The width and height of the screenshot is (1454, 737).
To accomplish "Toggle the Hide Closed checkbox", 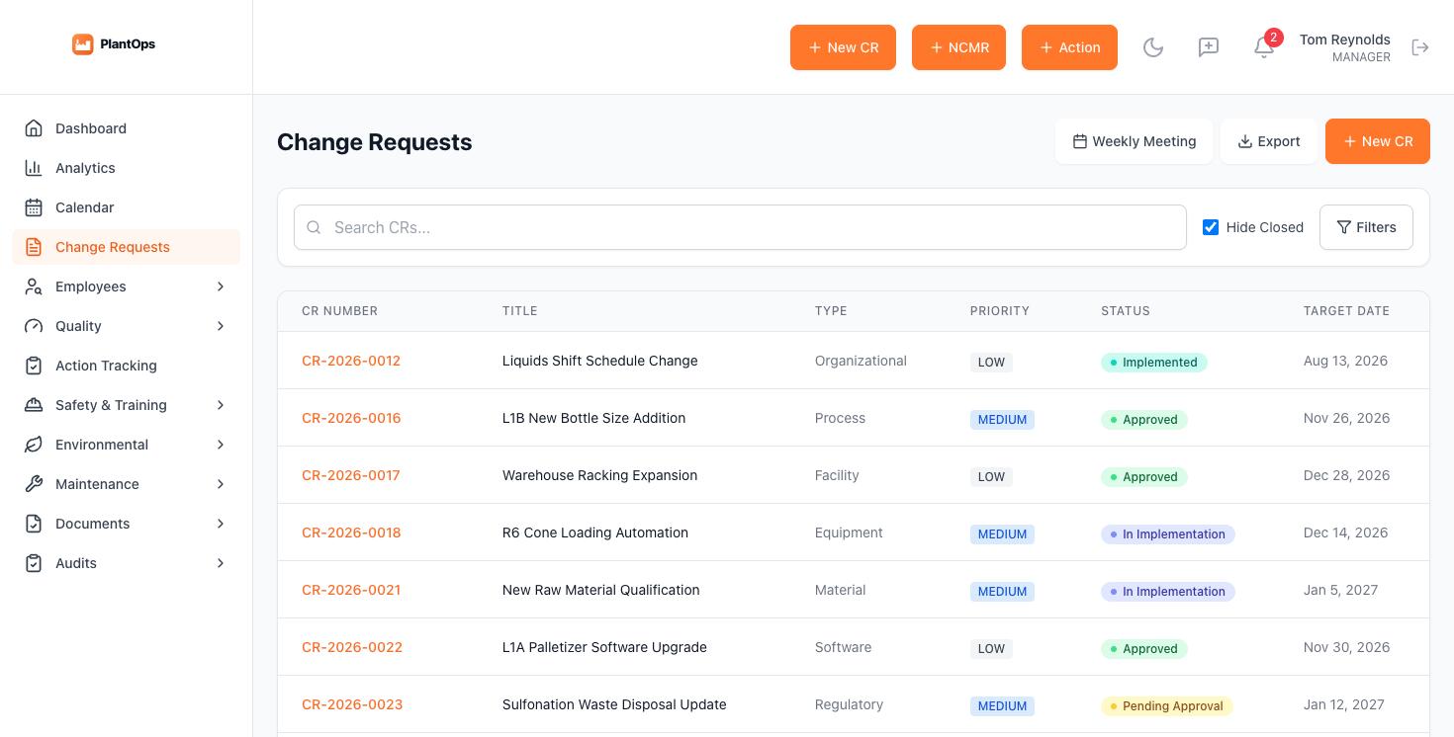I will pos(1210,227).
